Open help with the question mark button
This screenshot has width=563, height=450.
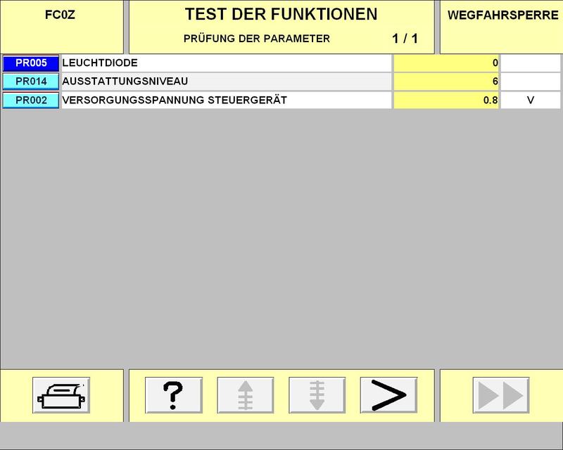point(173,394)
